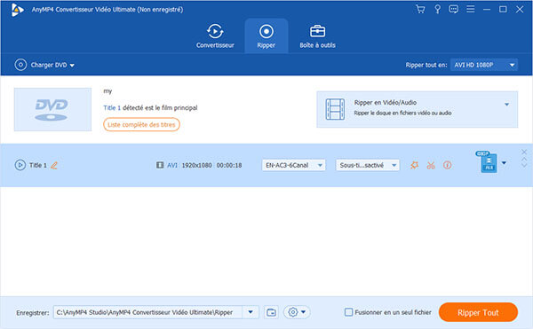
Task: Move Title 1 up in the list
Action: point(524,159)
